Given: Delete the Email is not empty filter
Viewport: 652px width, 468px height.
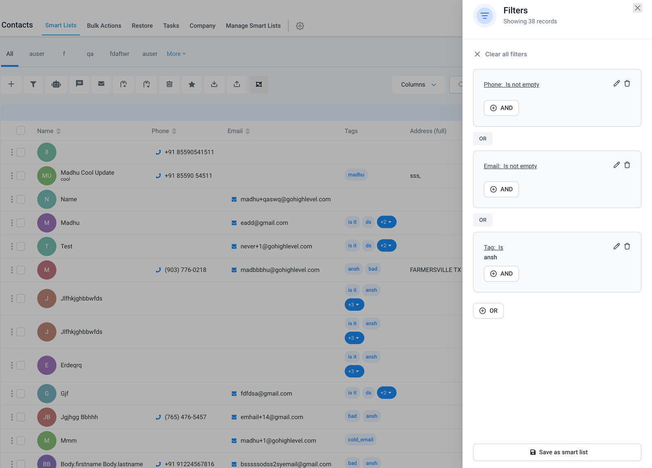Looking at the screenshot, I should (x=627, y=165).
